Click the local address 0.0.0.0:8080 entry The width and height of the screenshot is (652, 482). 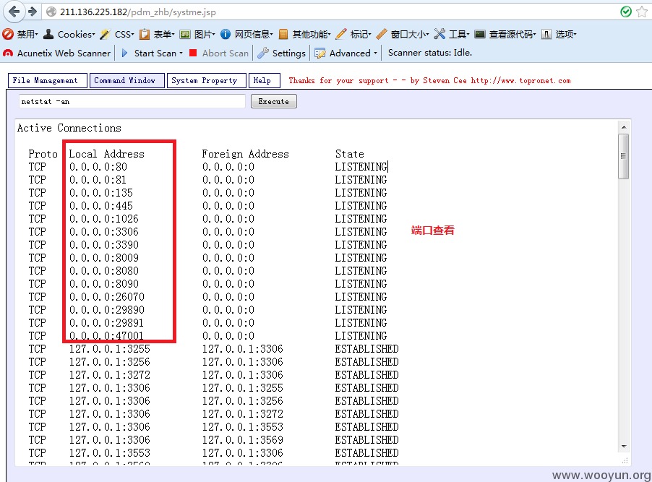[x=104, y=271]
